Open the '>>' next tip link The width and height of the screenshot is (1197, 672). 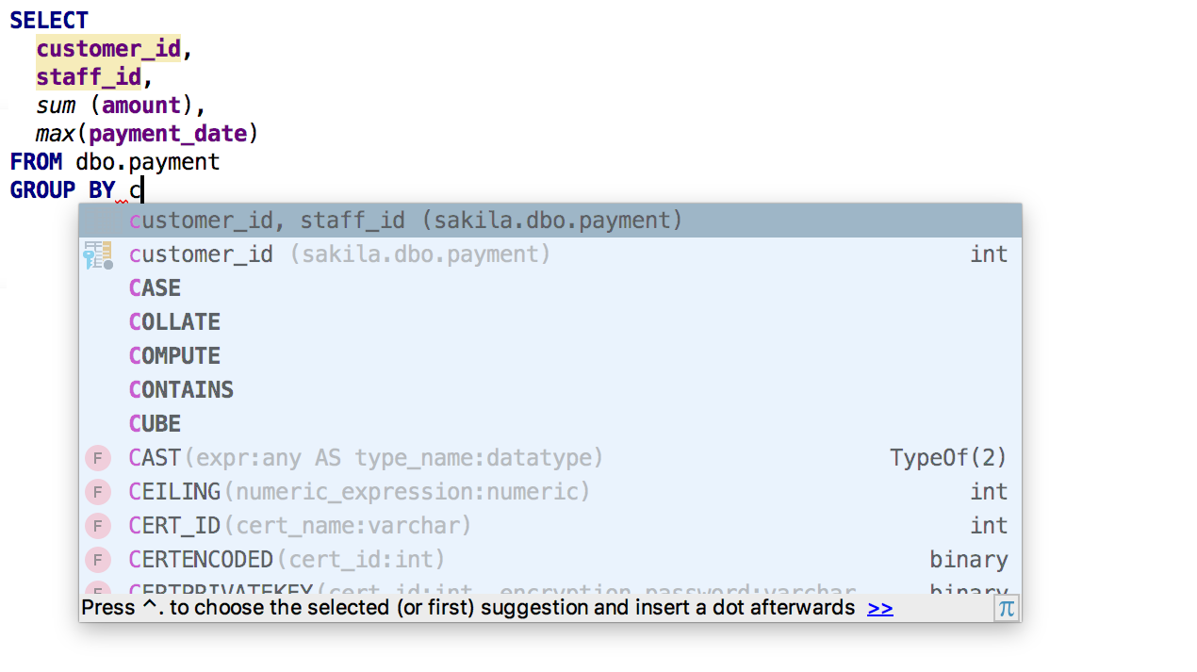click(880, 608)
